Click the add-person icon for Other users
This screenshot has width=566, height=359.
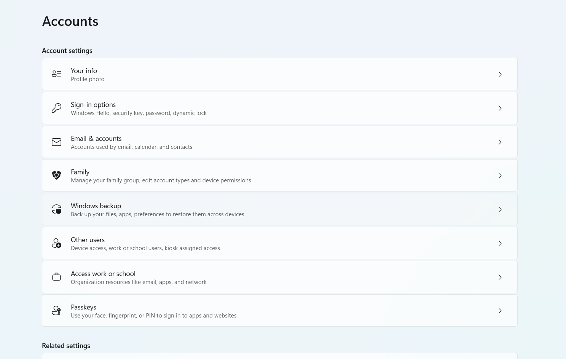tap(56, 243)
